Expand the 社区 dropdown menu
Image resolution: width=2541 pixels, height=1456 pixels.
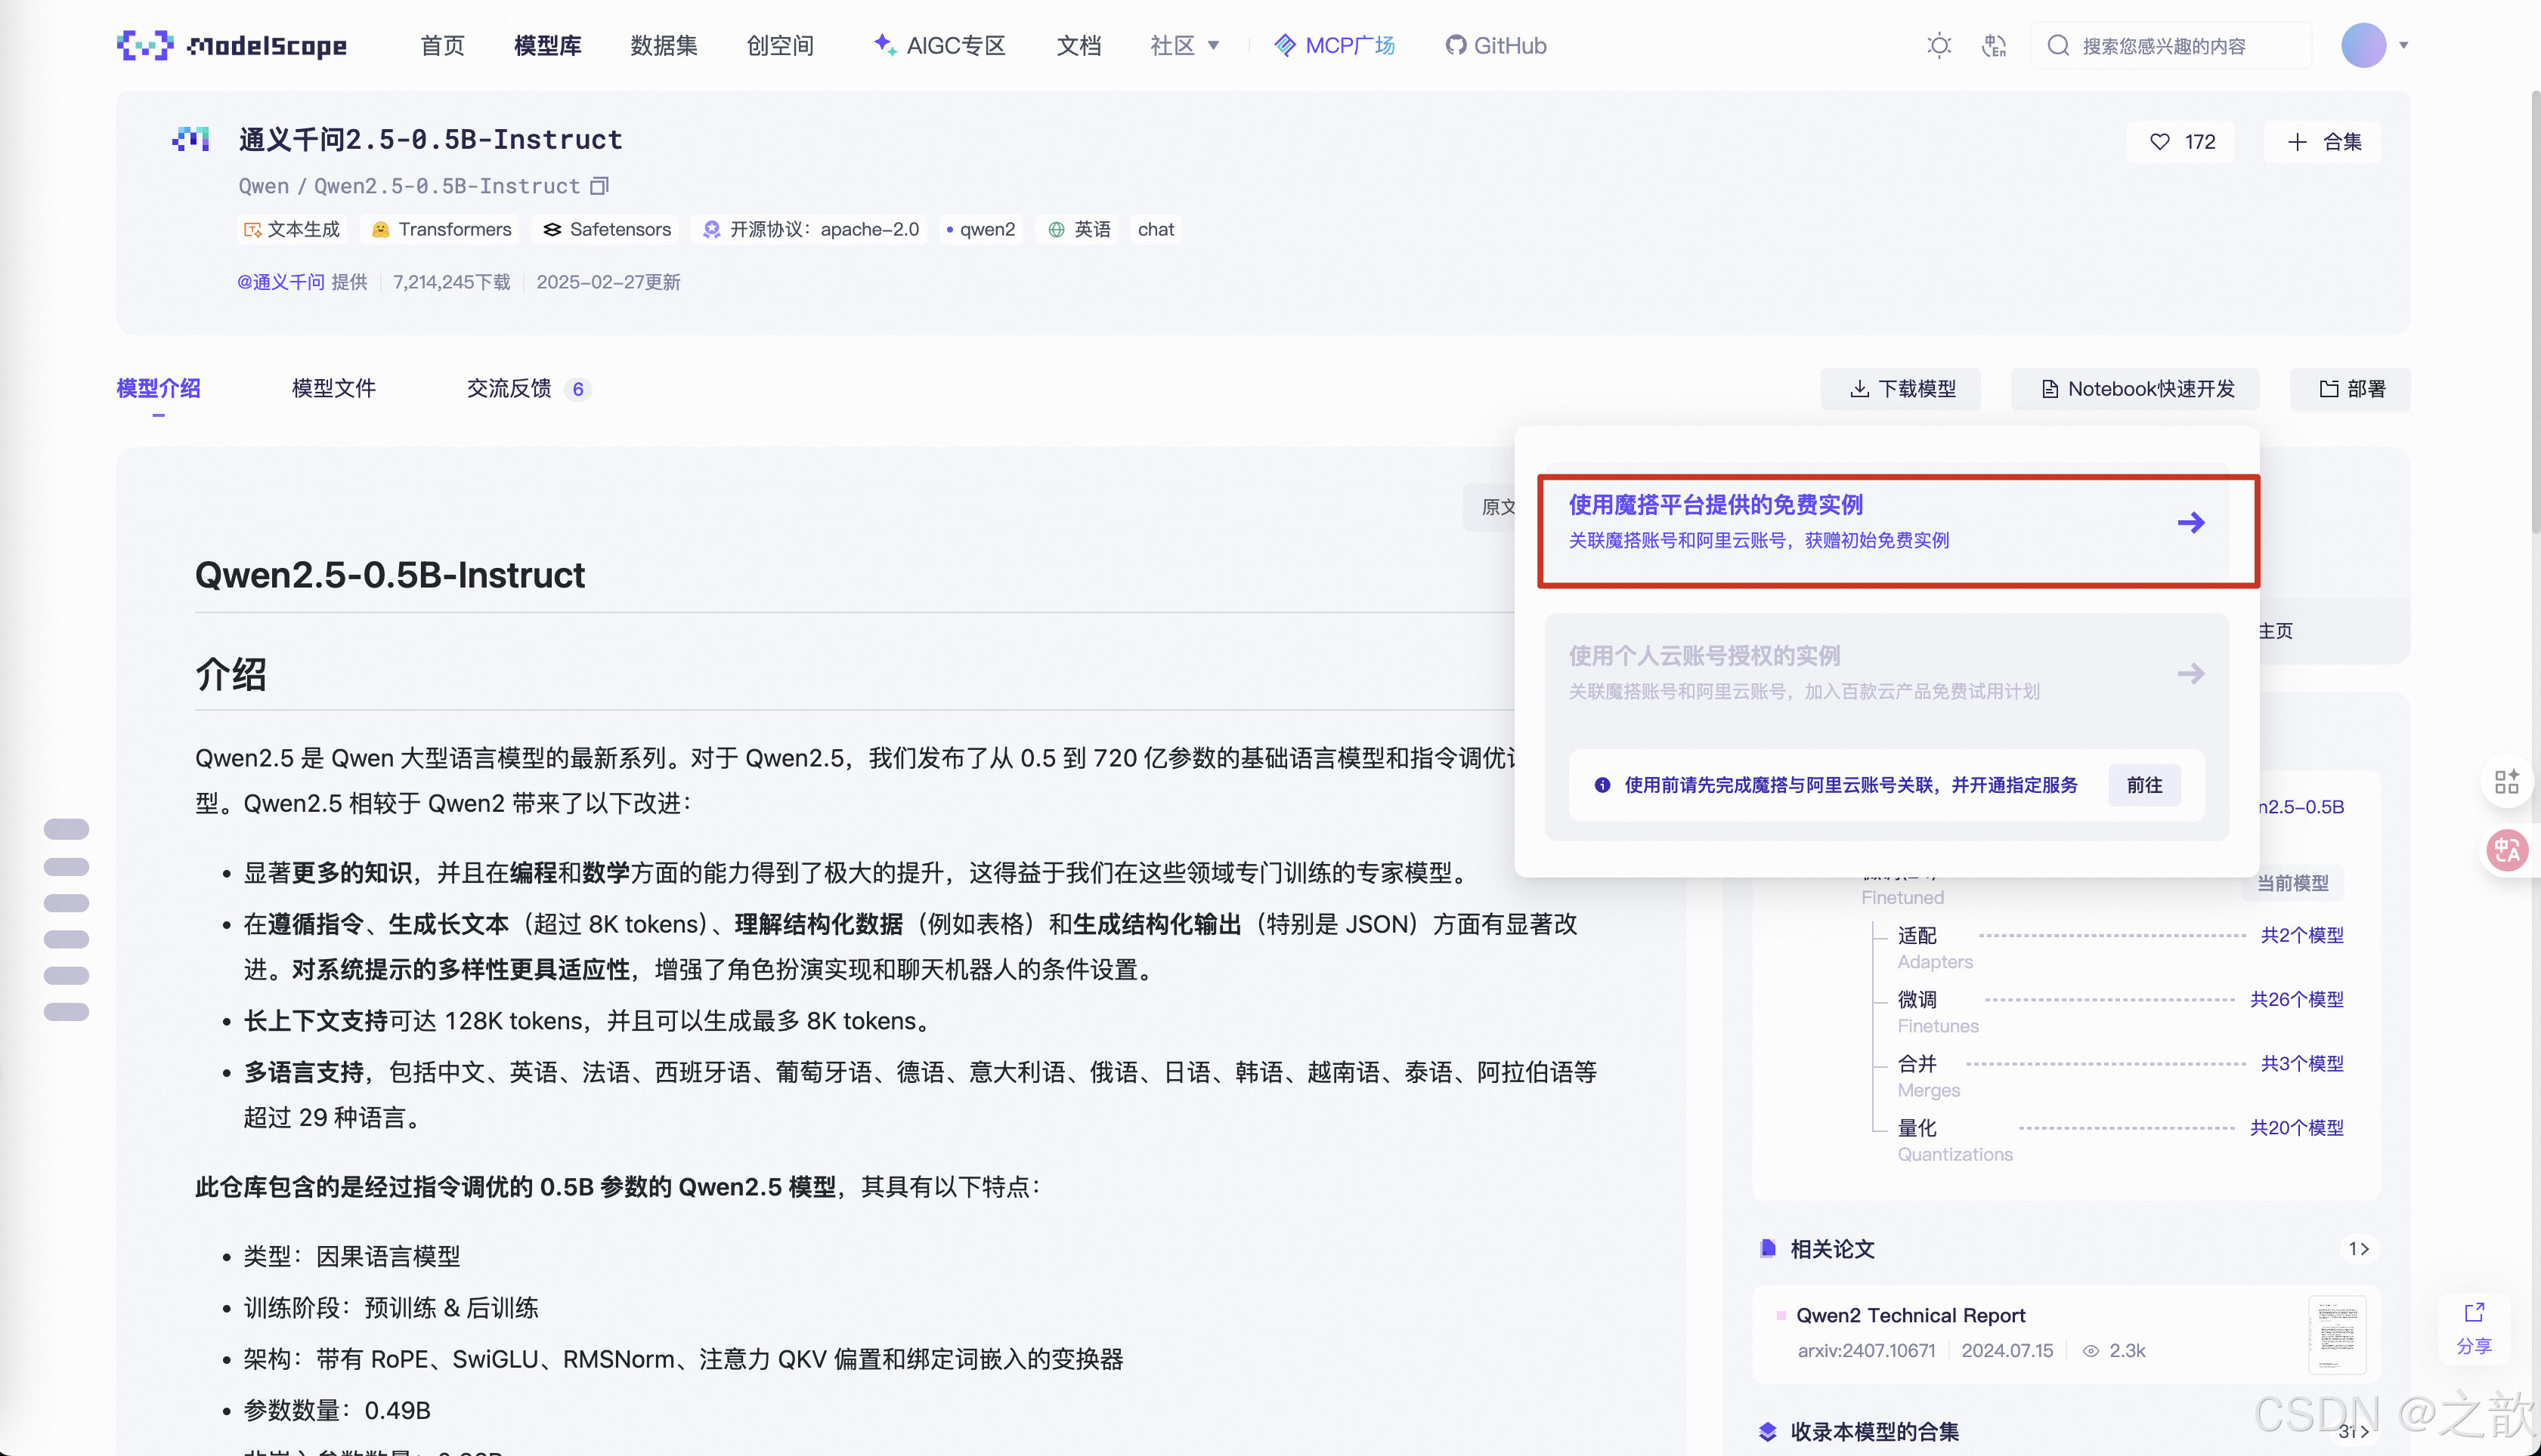1184,45
